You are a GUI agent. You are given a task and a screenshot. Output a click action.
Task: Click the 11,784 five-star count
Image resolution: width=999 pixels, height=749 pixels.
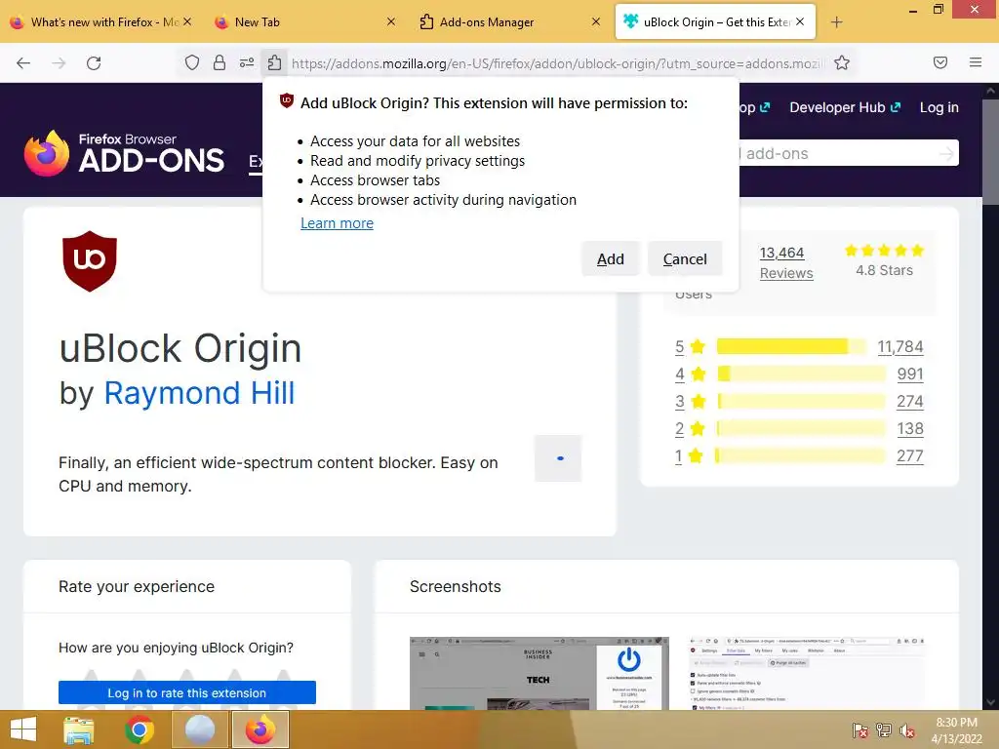click(900, 347)
